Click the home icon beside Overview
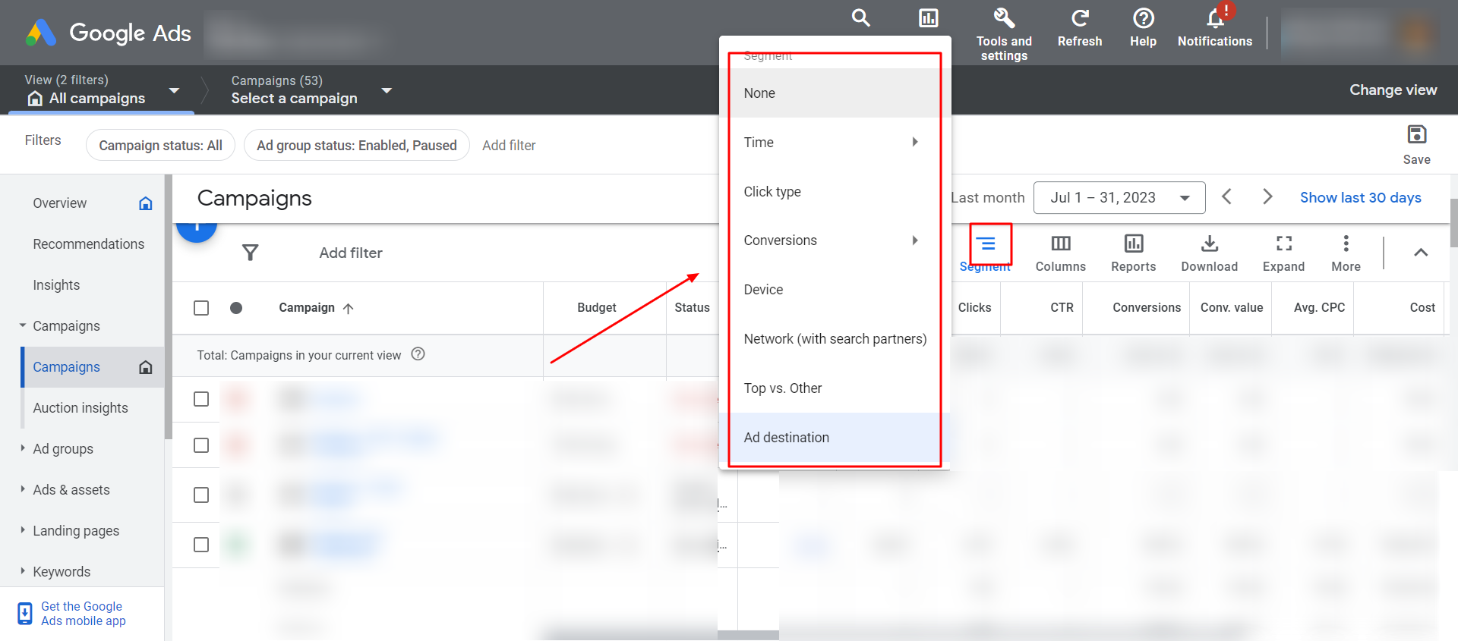This screenshot has height=641, width=1458. tap(146, 203)
